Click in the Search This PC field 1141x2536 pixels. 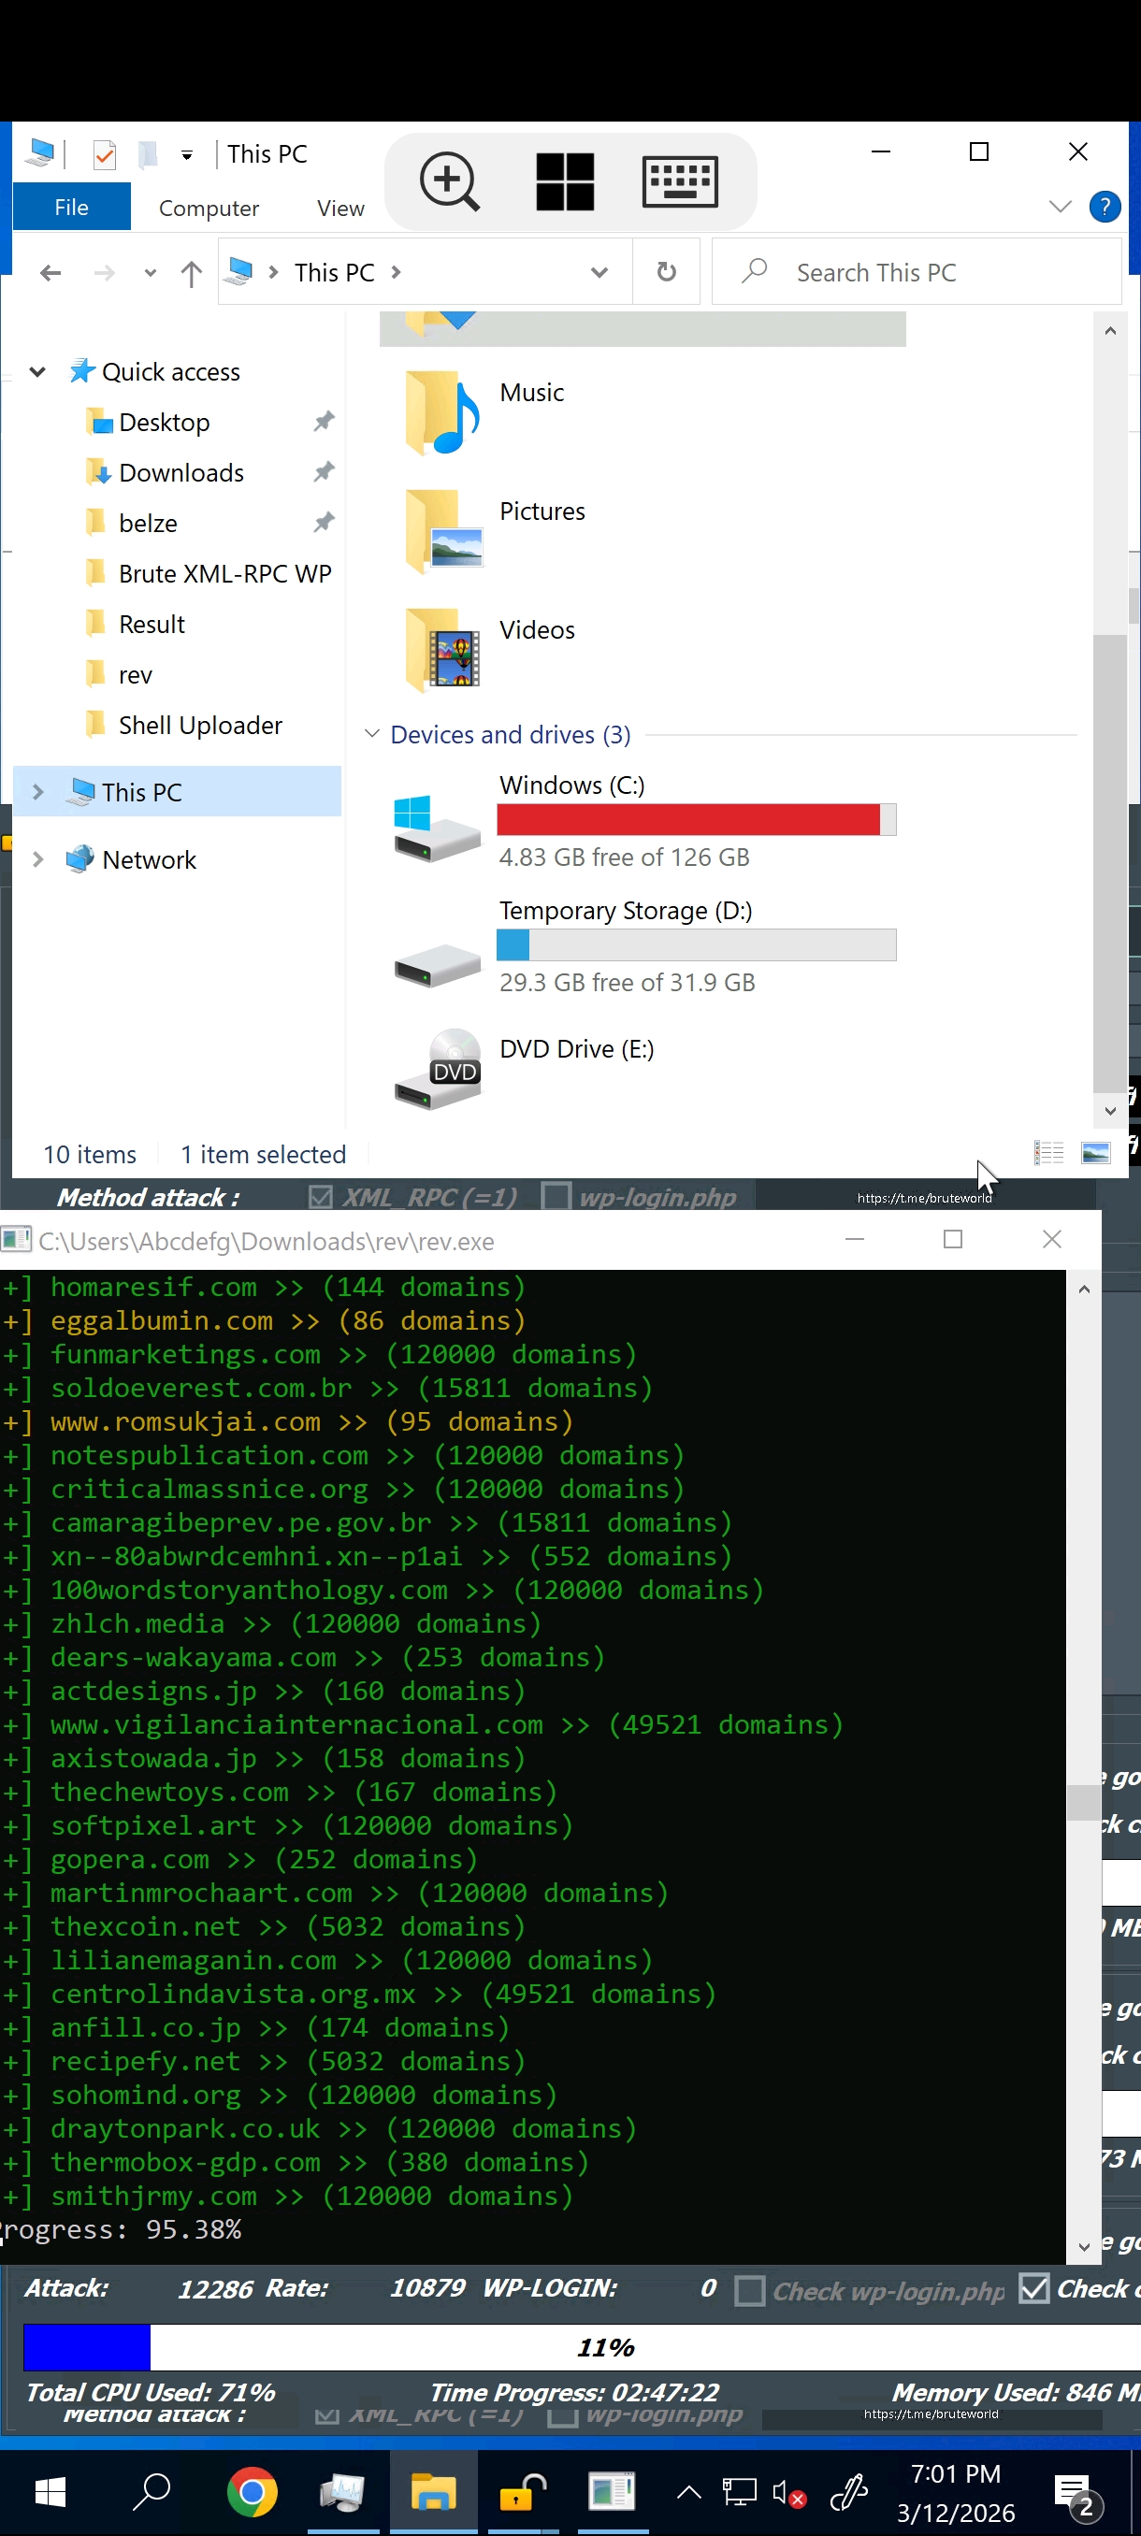(x=916, y=273)
